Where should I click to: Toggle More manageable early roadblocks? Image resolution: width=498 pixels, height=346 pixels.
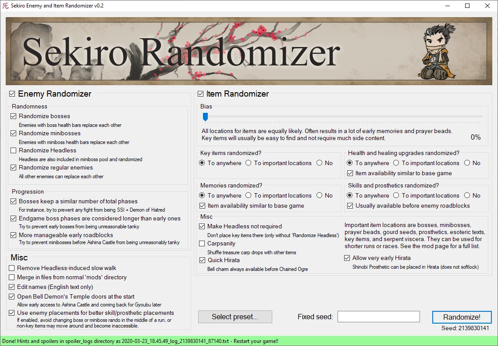pyautogui.click(x=13, y=235)
